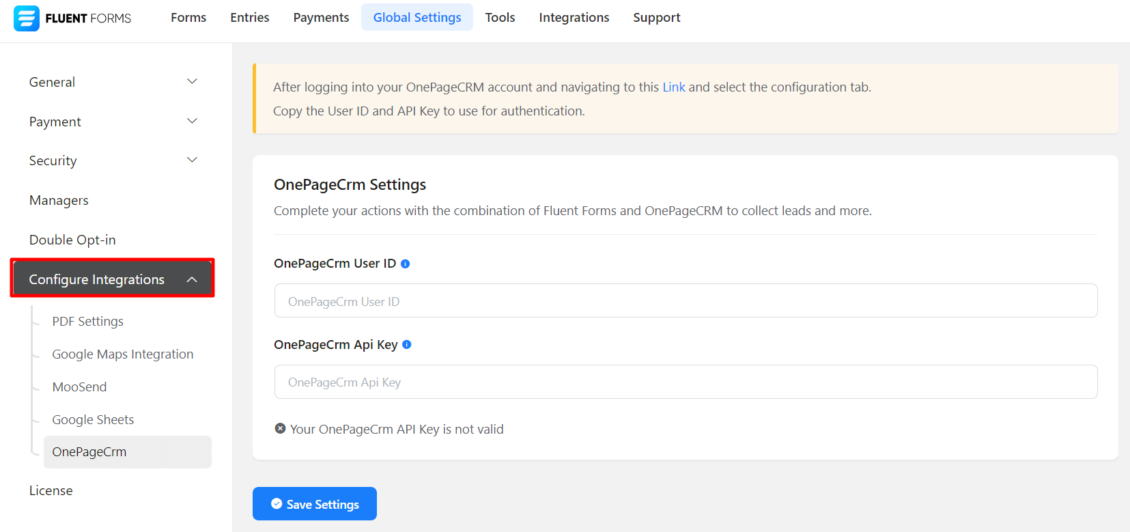The height and width of the screenshot is (532, 1130).
Task: Follow the Link in the notice banner
Action: 673,87
